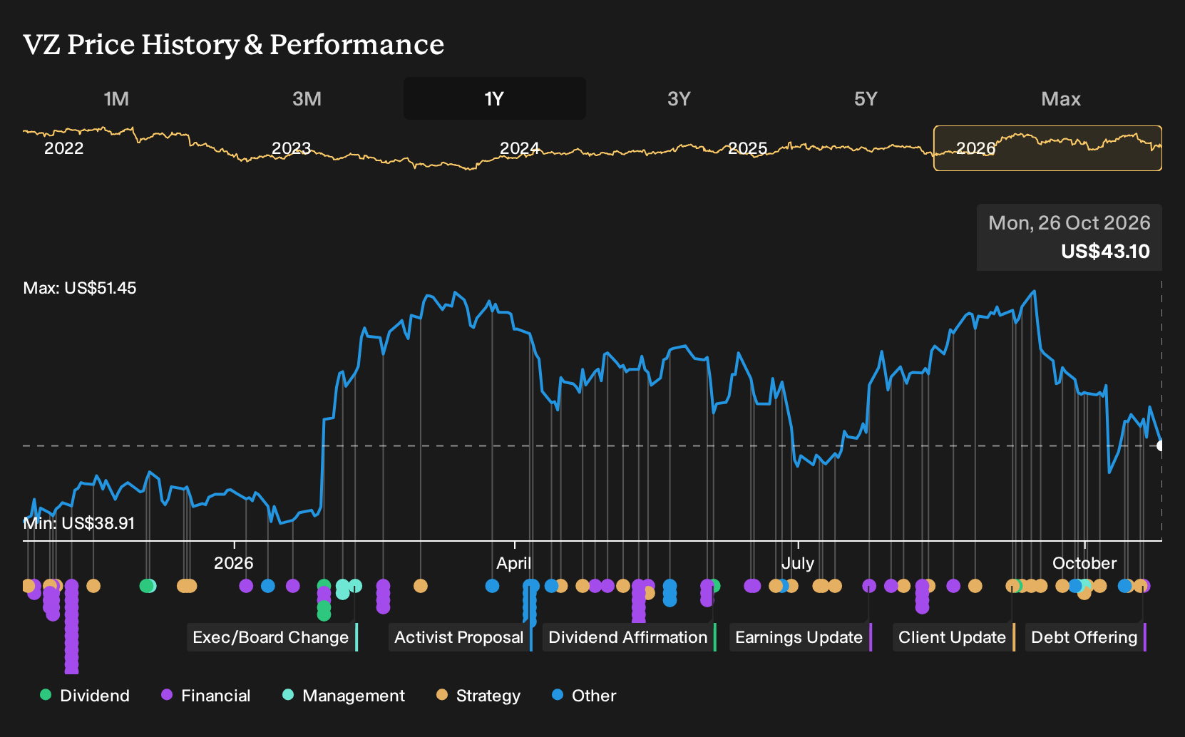Jump to 2025 on overview timeline
This screenshot has height=737, width=1185.
click(x=747, y=148)
